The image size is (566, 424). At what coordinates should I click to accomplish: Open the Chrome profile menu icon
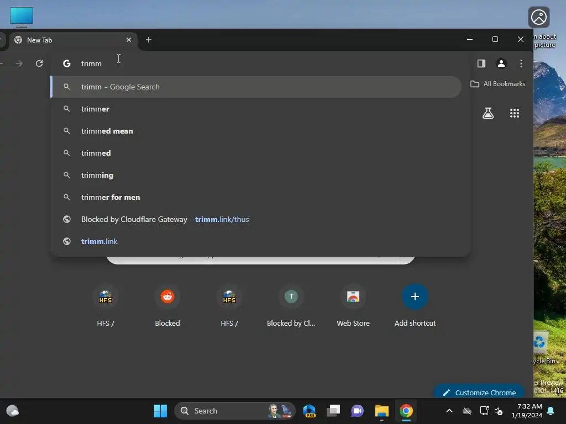pyautogui.click(x=501, y=63)
